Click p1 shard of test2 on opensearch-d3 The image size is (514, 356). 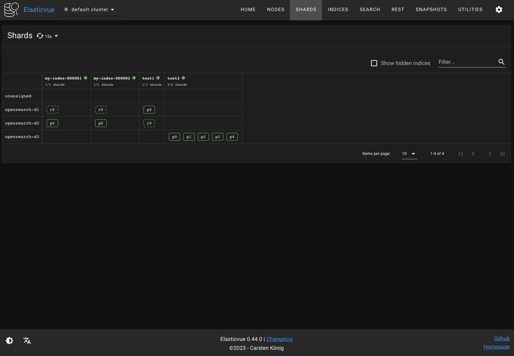tap(189, 137)
